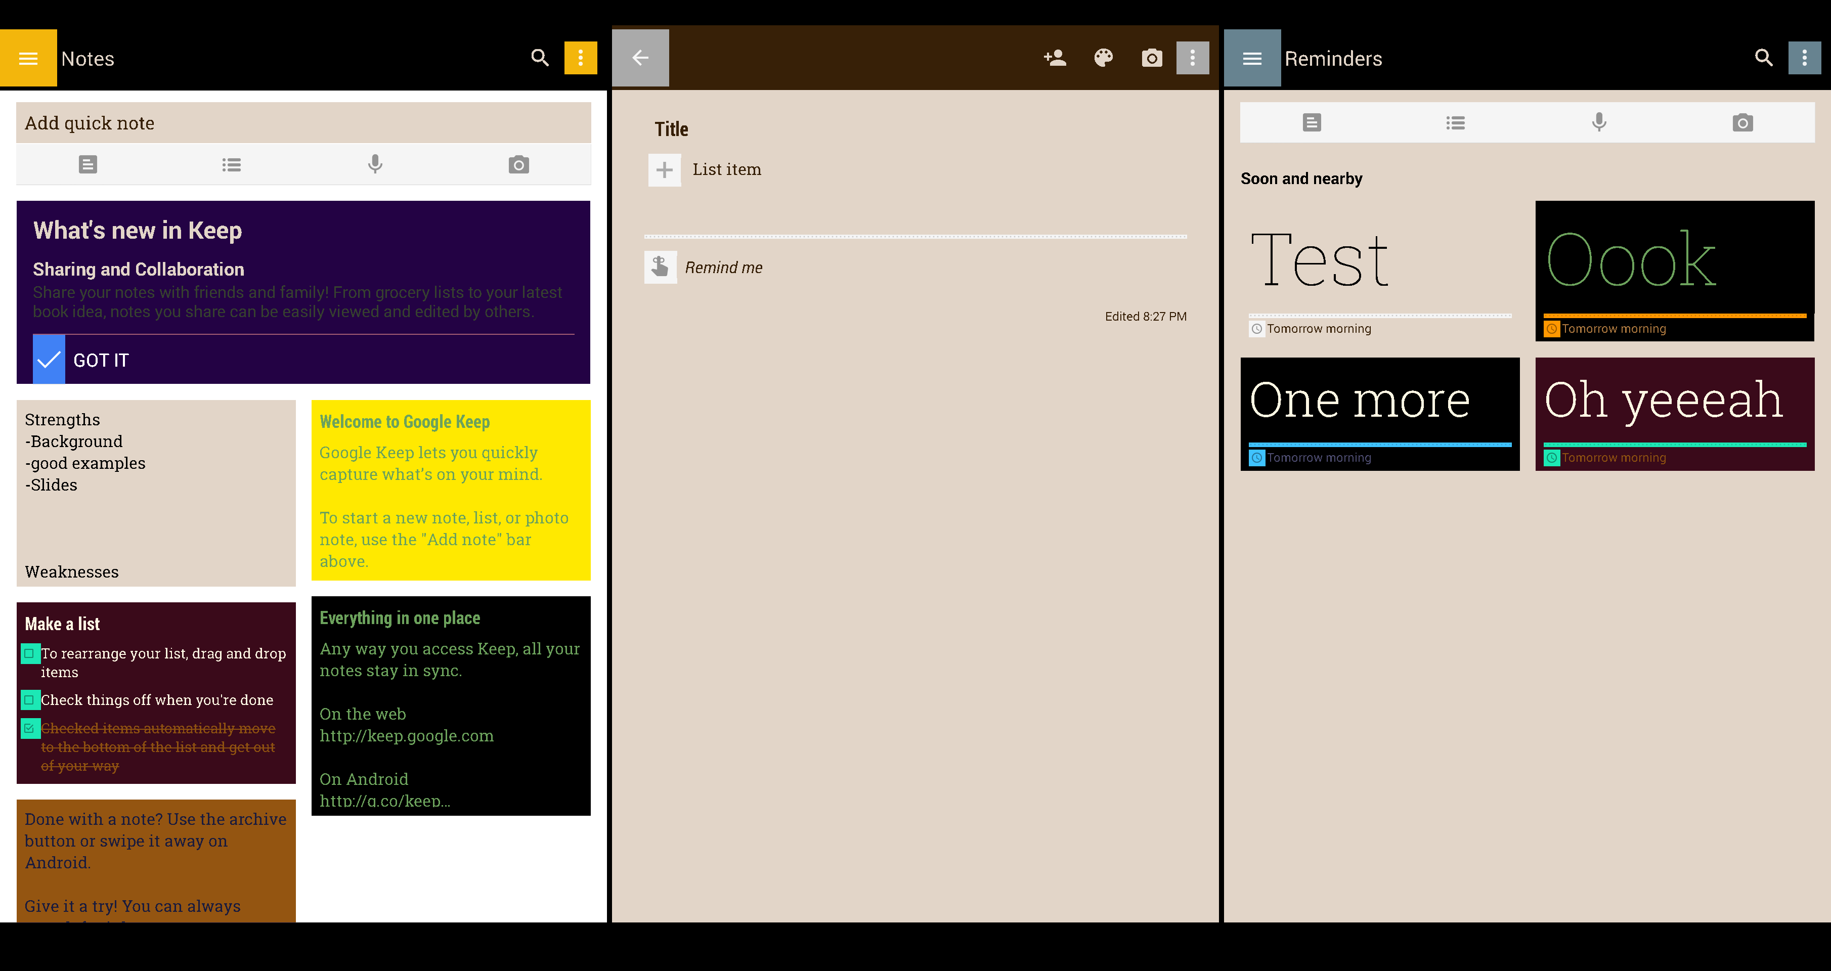Create new list note in Notes panel
The width and height of the screenshot is (1831, 971).
(x=232, y=165)
